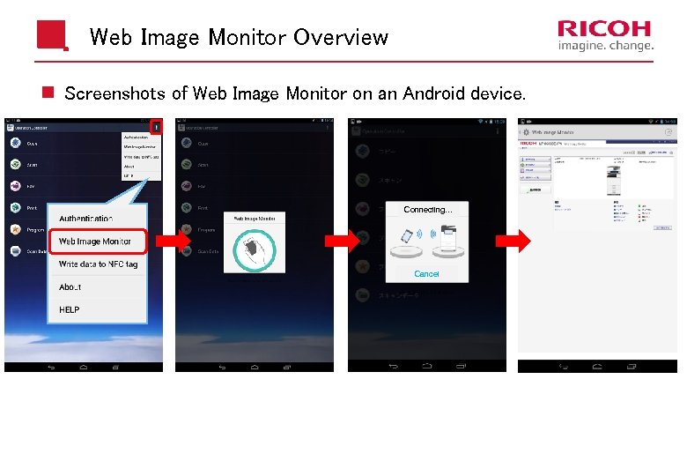
Task: Open the Fax app icon in the first screenshot
Action: point(16,186)
